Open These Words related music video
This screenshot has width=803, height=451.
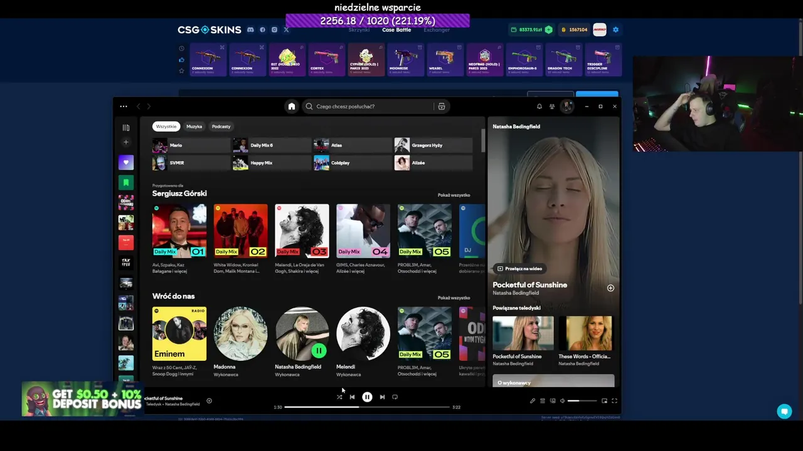[x=585, y=341]
